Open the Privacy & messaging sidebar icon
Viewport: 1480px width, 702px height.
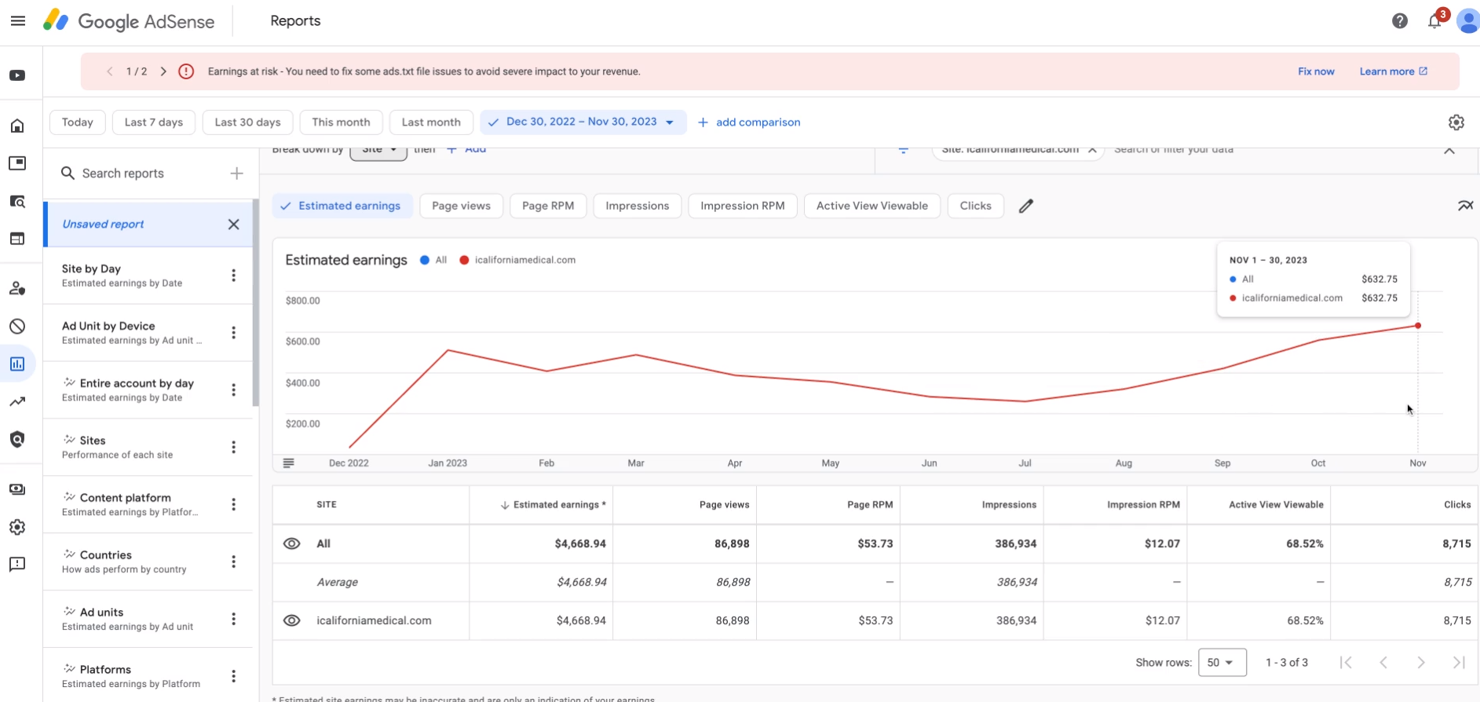pyautogui.click(x=17, y=288)
